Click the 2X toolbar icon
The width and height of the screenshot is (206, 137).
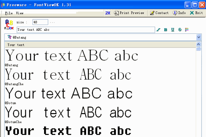coord(108,13)
